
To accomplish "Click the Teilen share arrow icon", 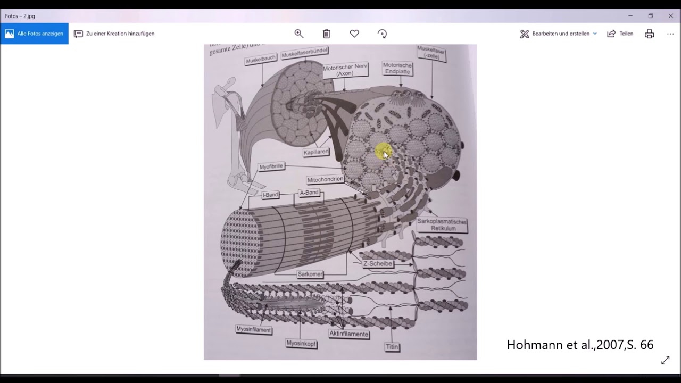I will 611,34.
